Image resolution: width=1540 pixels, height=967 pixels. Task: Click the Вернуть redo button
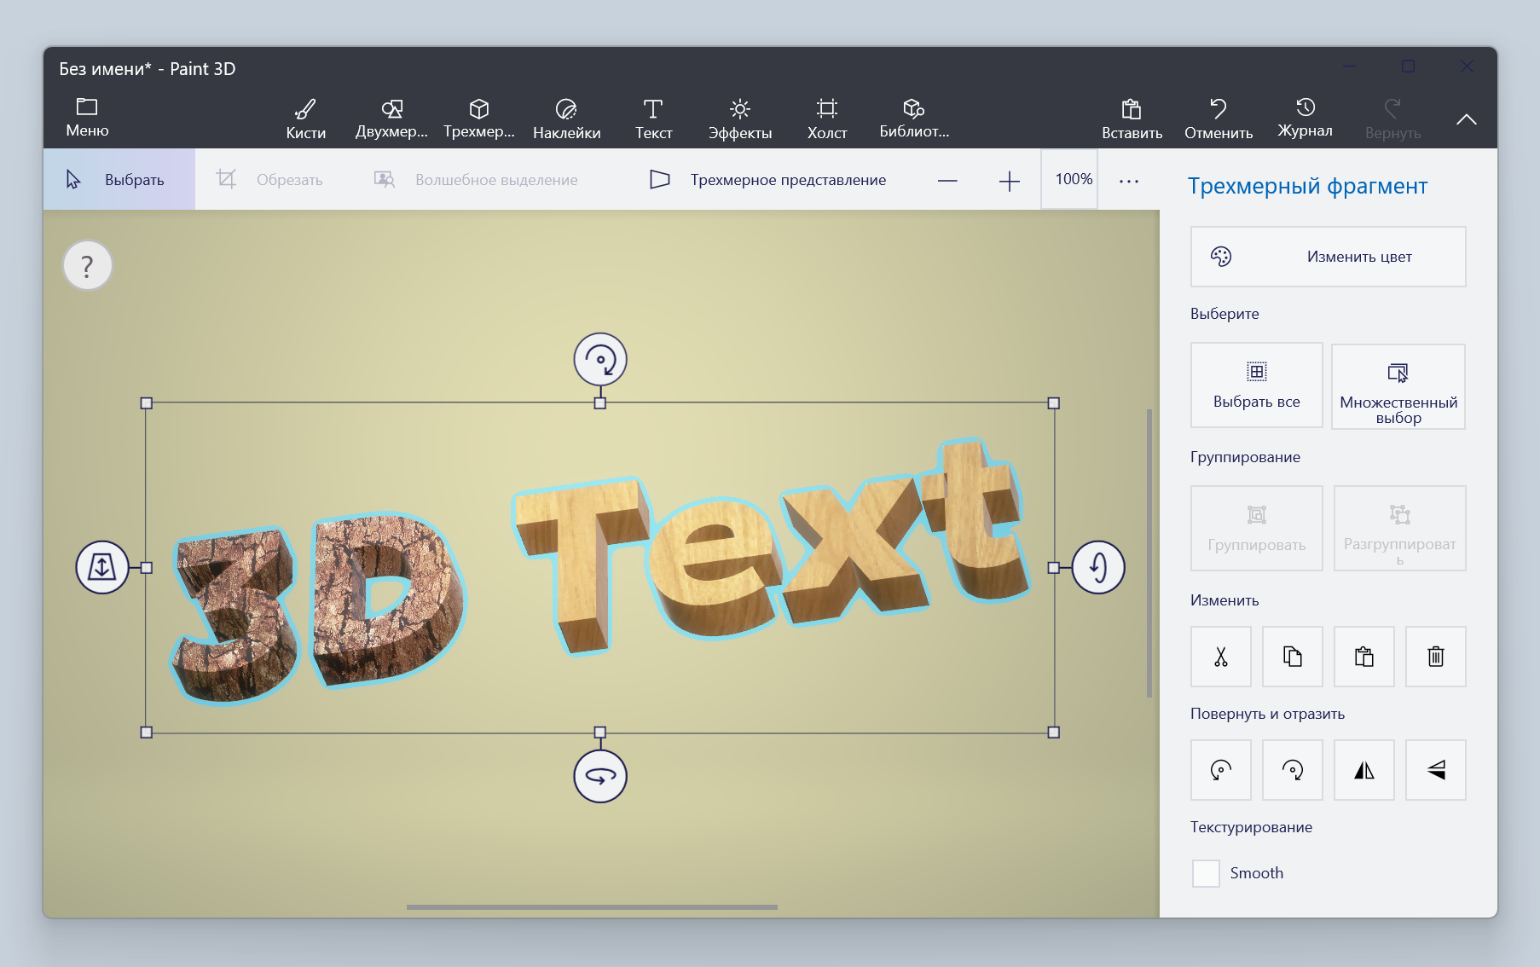click(x=1392, y=119)
